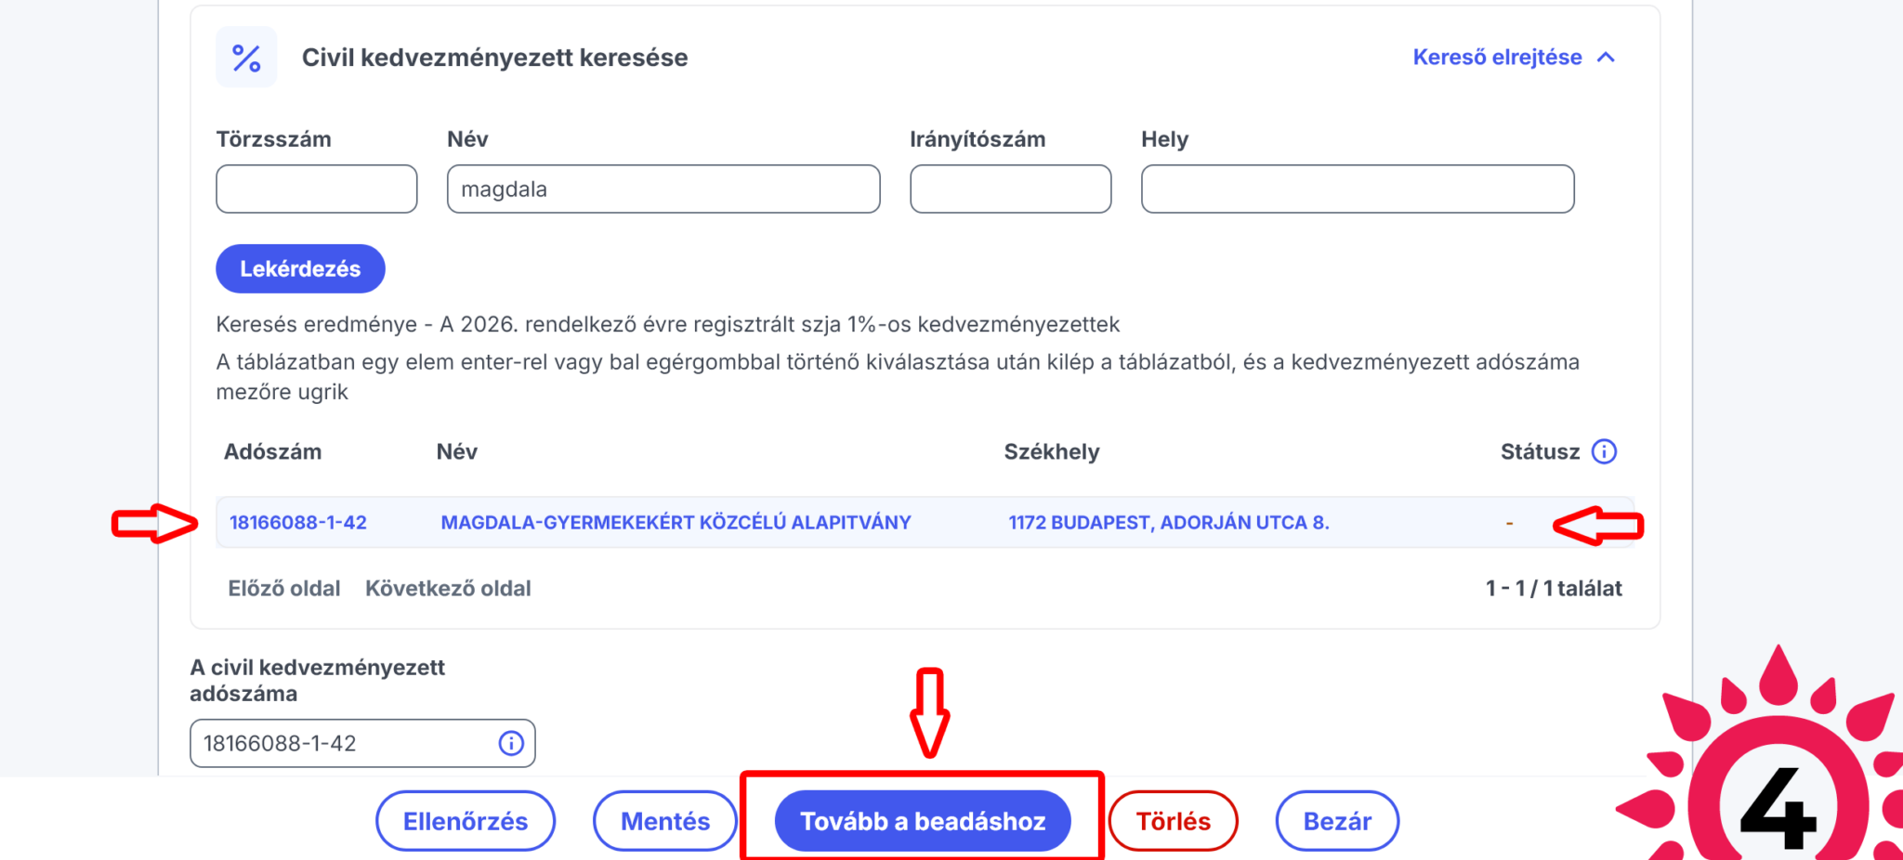
Task: Run the search with Lekérdezés
Action: point(300,268)
